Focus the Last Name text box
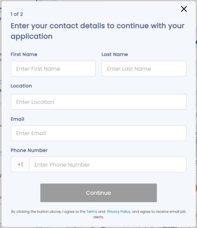Screen dimensions: 197x228 [144, 69]
